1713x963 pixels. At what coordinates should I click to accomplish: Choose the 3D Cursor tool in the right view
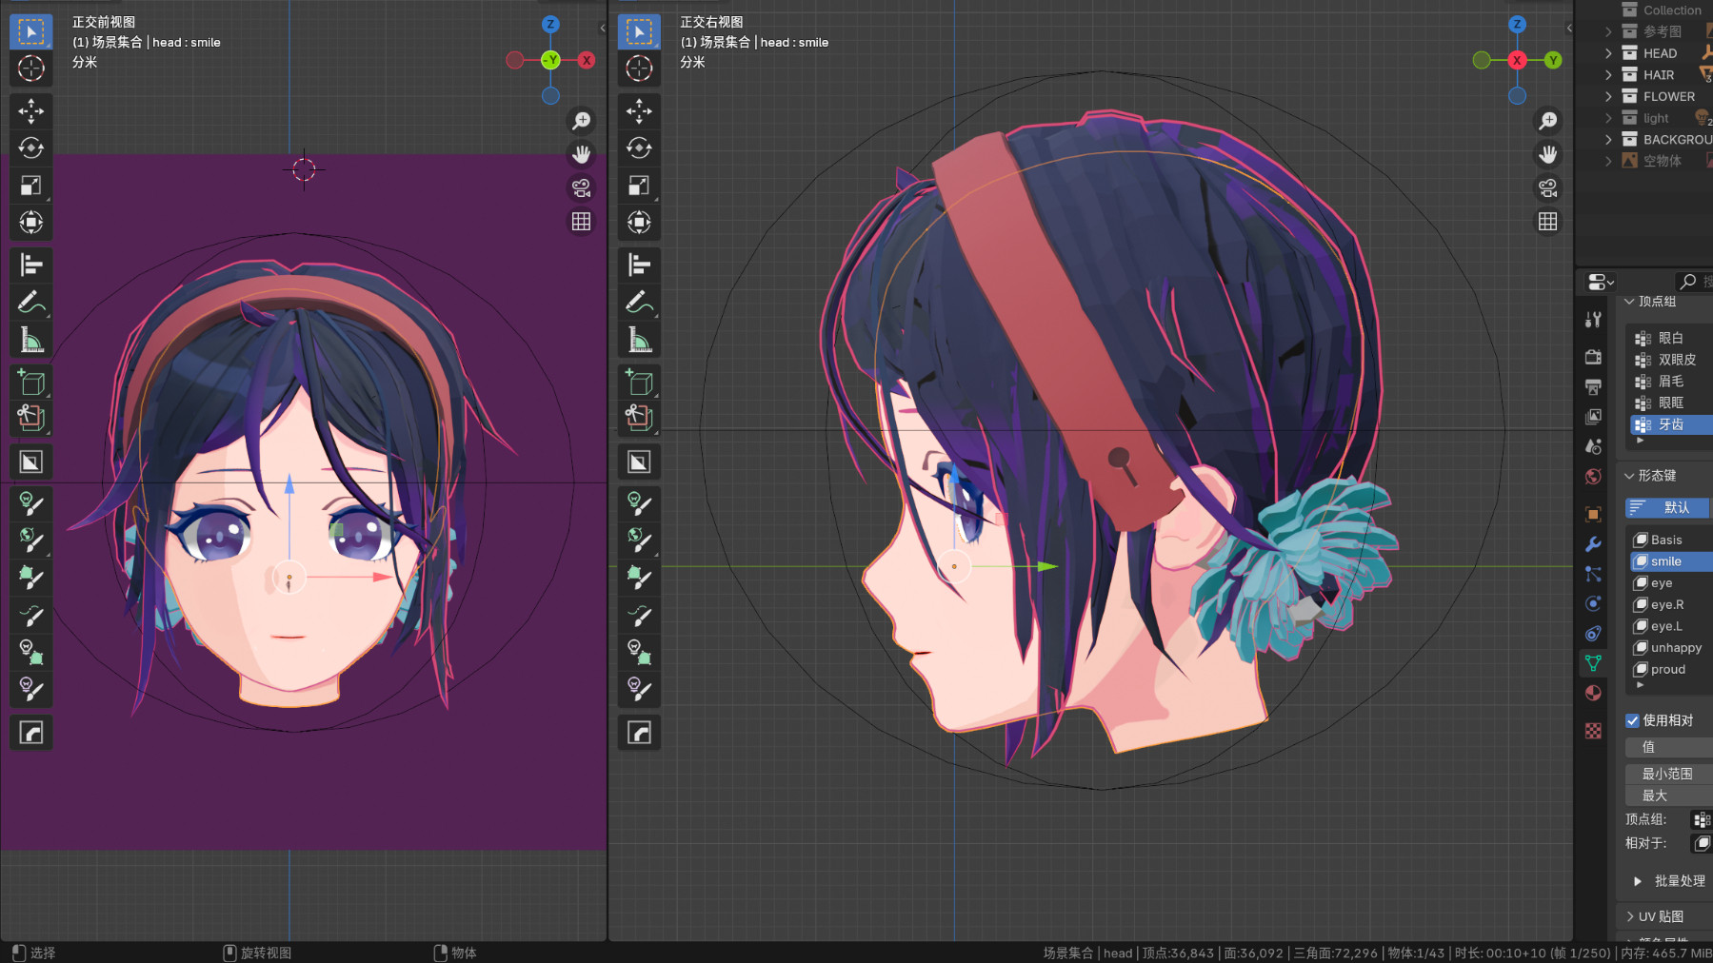tap(639, 69)
